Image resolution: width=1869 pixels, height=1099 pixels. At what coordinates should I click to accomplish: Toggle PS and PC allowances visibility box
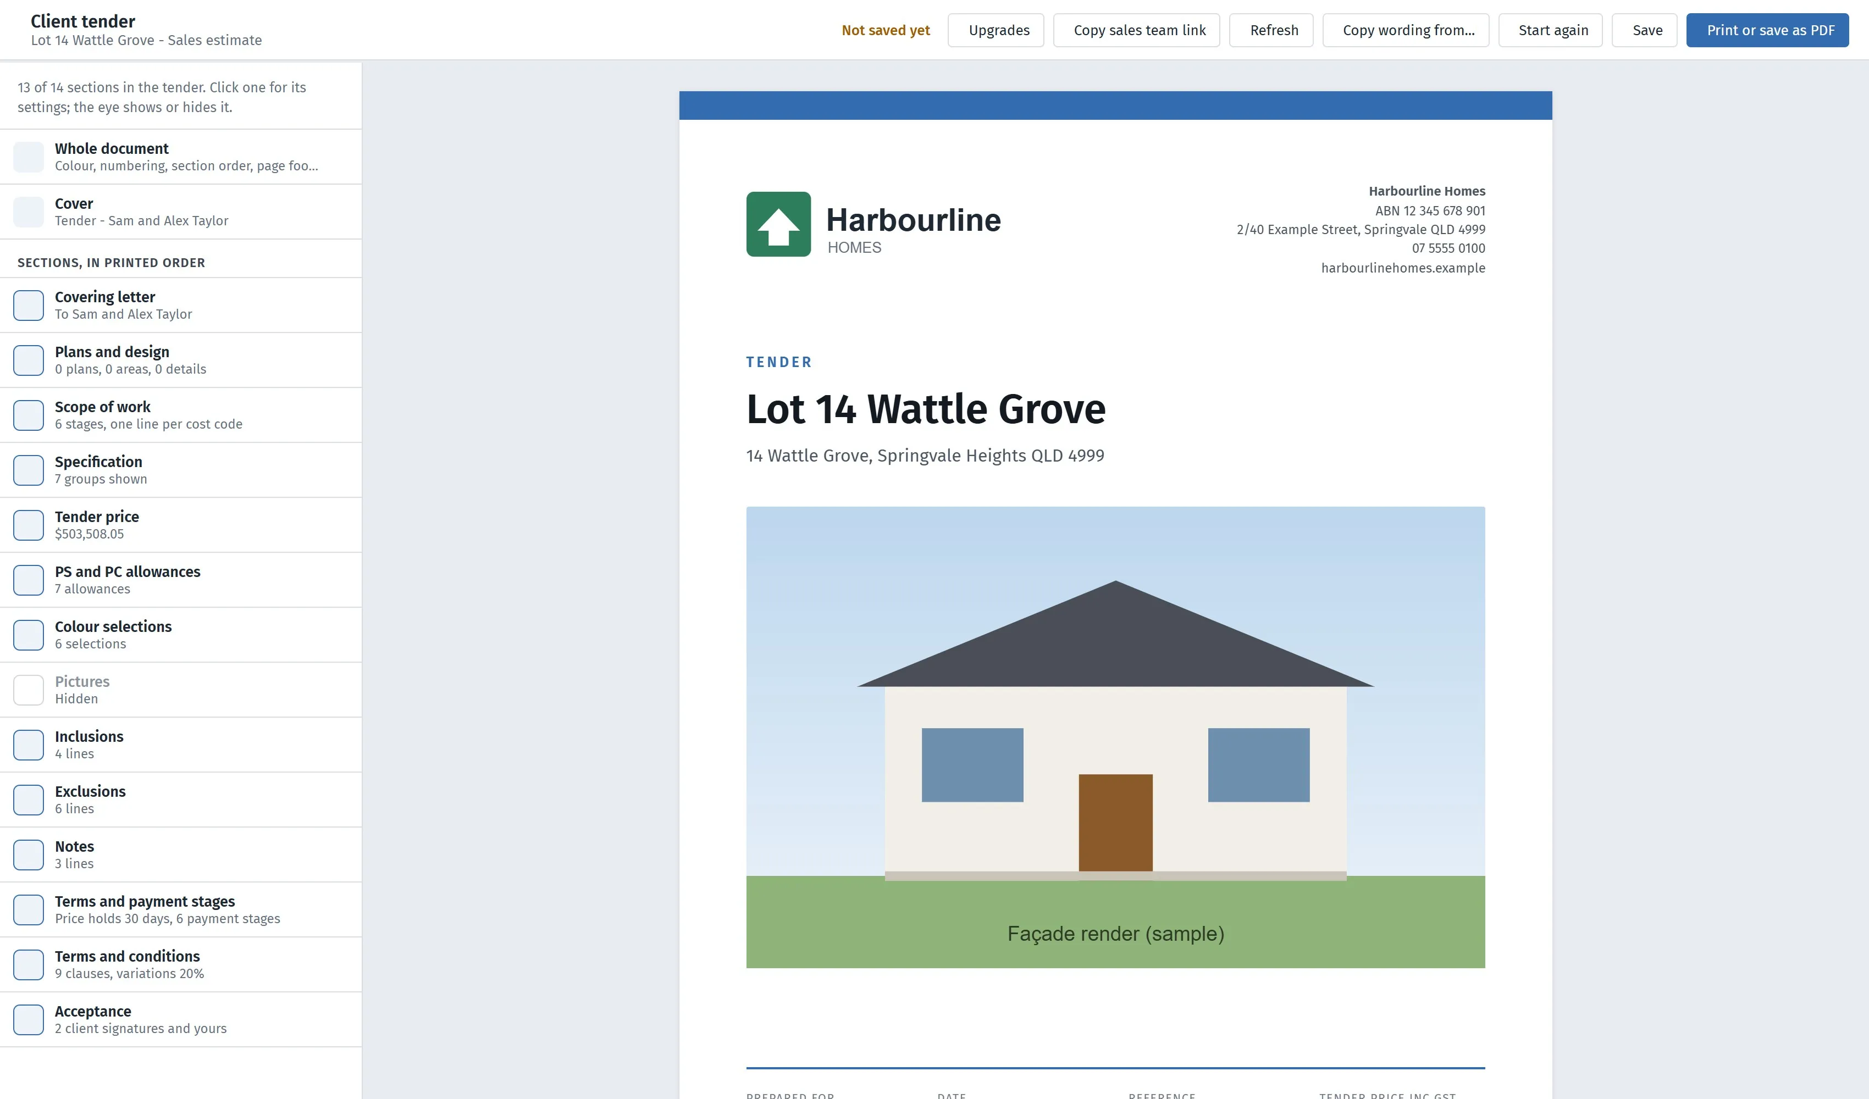[x=28, y=580]
